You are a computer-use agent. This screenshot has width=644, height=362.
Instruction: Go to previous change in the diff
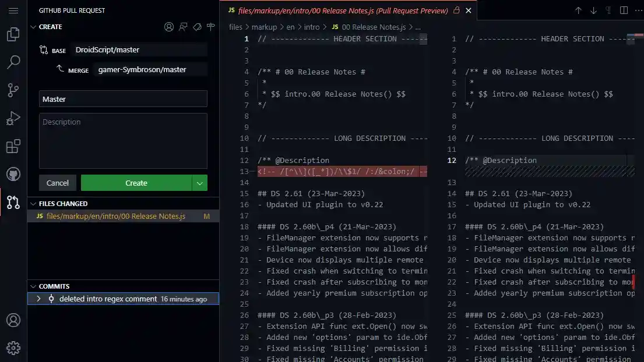[x=579, y=10]
